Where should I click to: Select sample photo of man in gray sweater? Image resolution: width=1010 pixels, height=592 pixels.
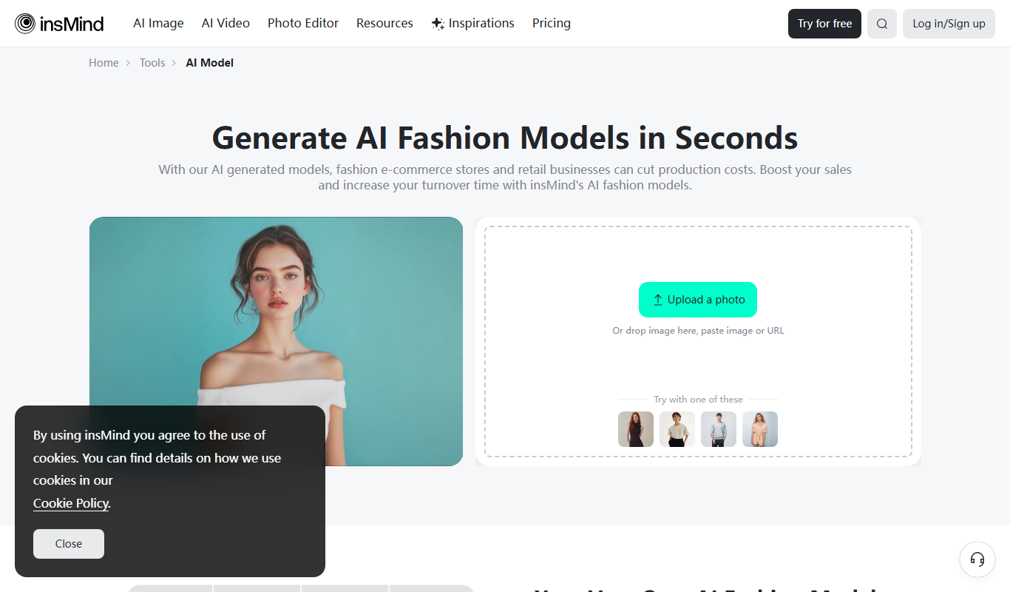point(719,429)
